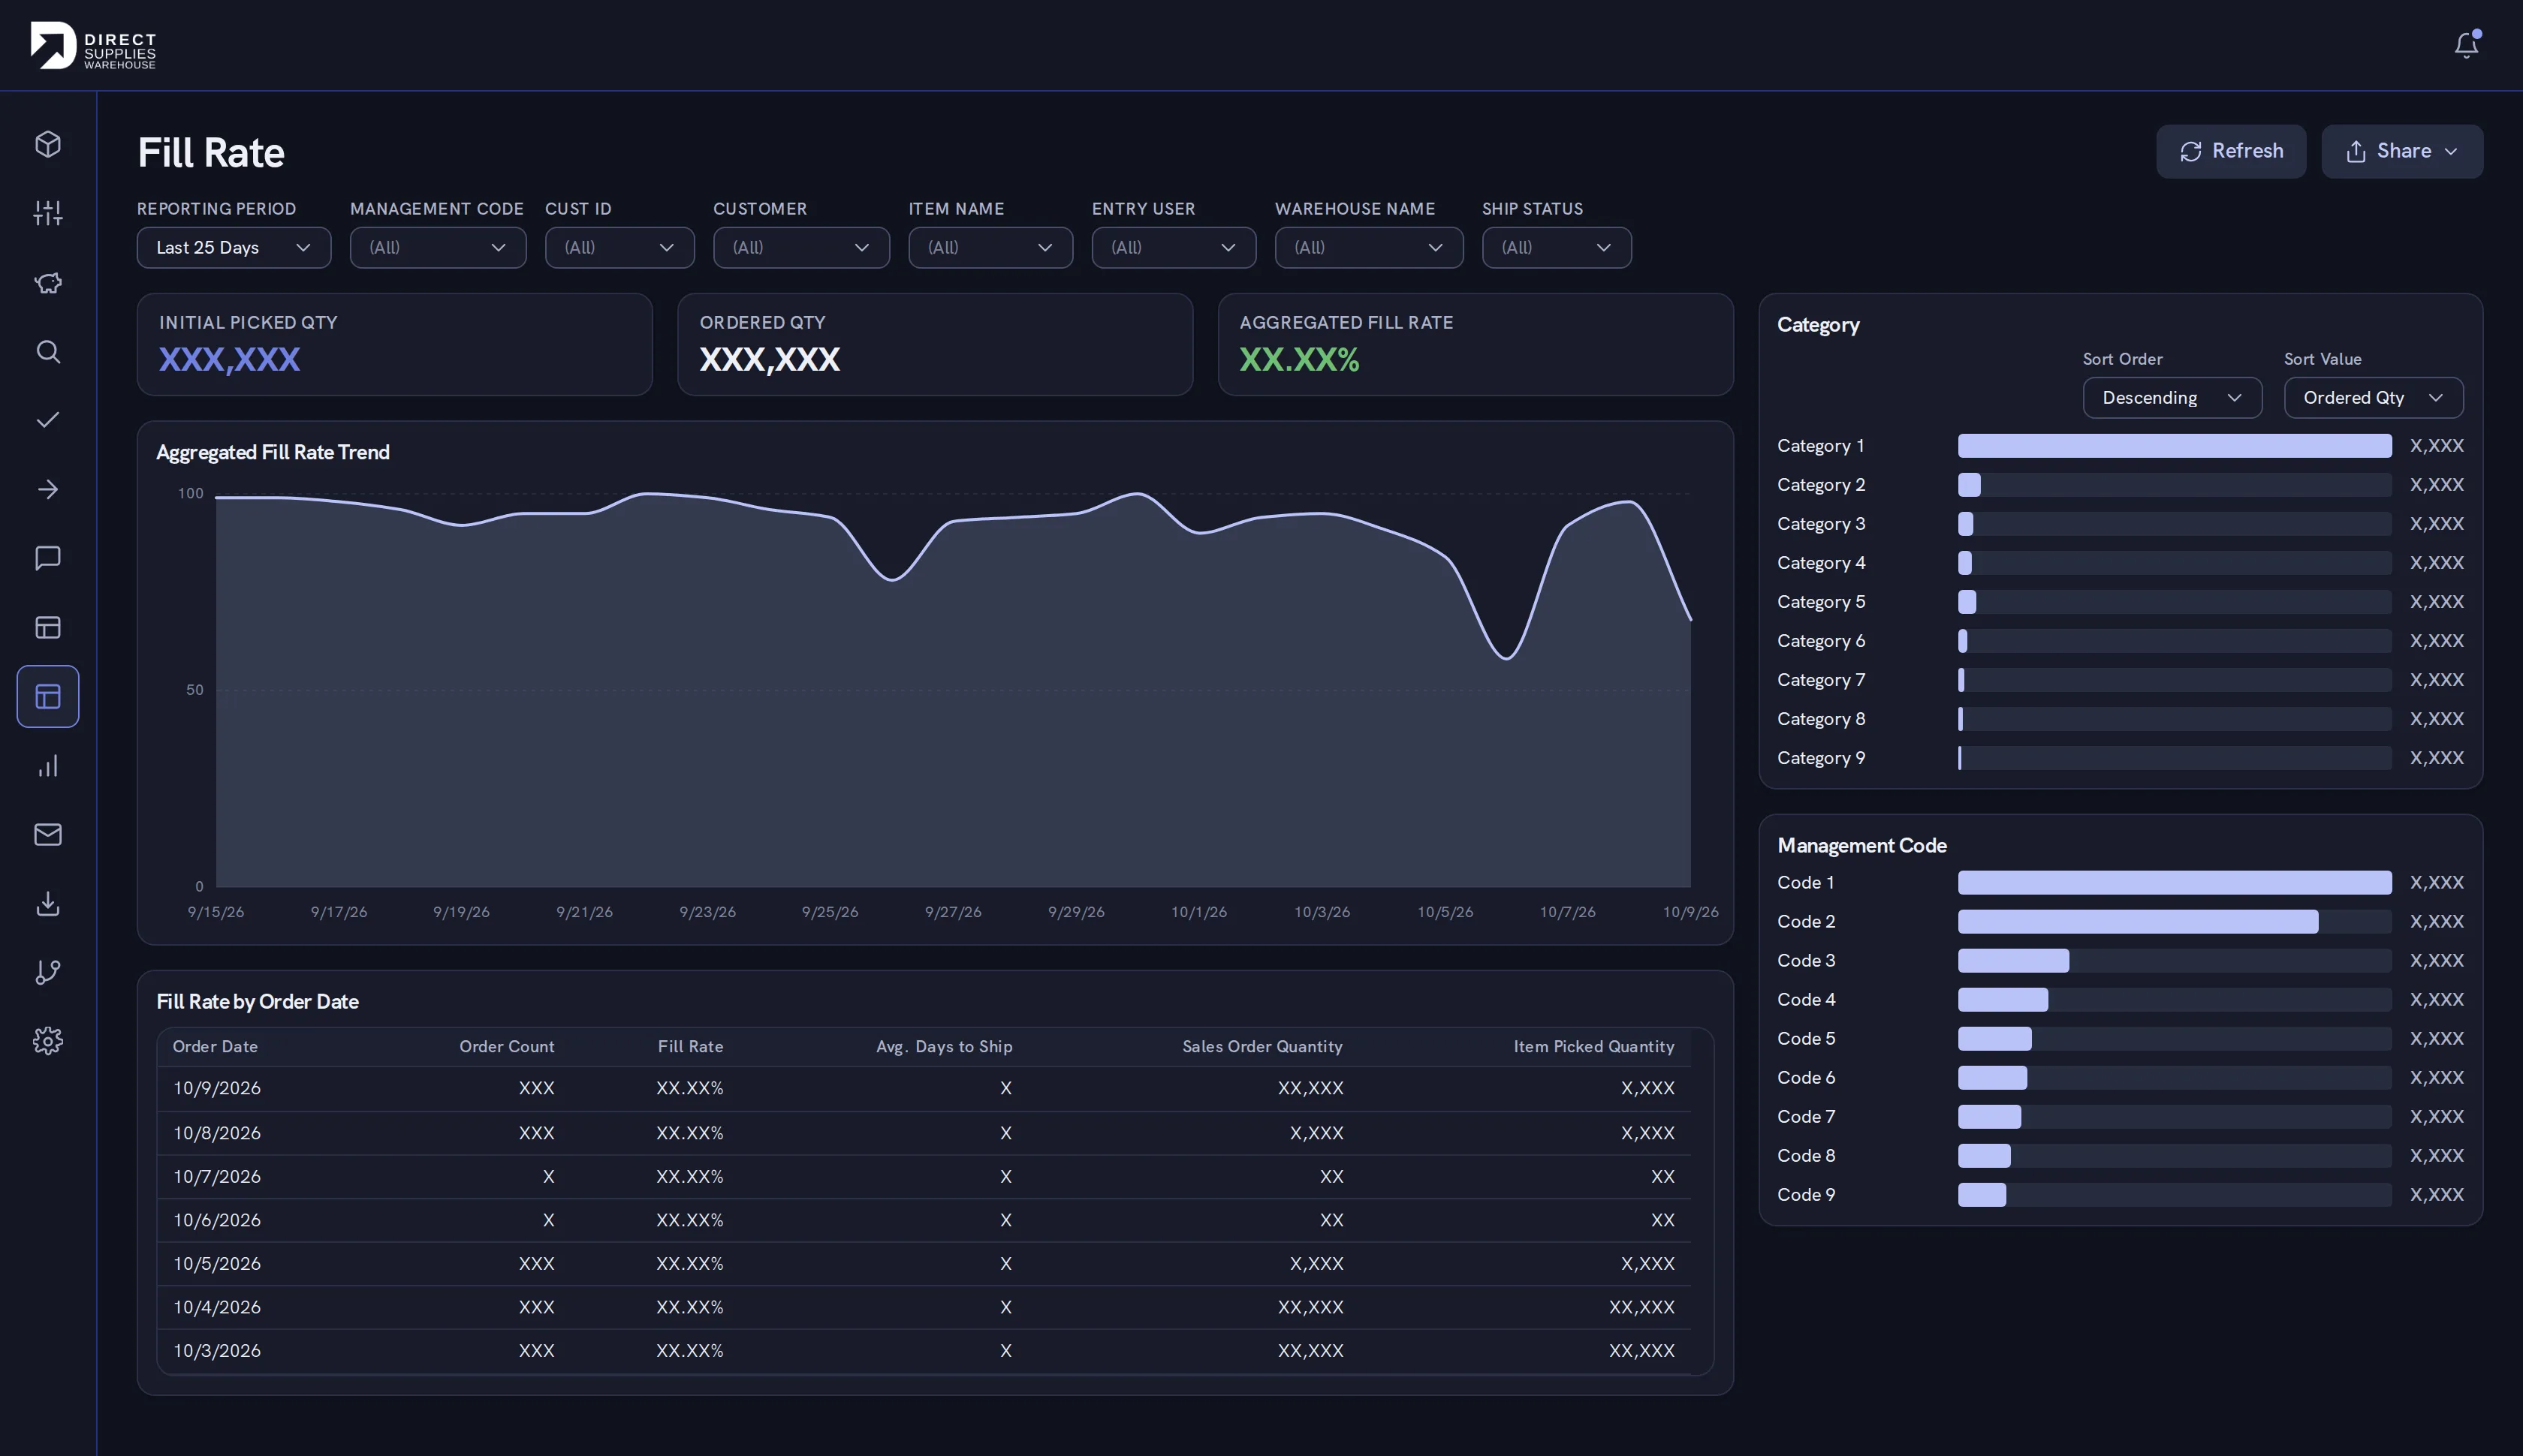Open the upper layout panel sidebar icon
This screenshot has height=1456, width=2523.
[48, 627]
